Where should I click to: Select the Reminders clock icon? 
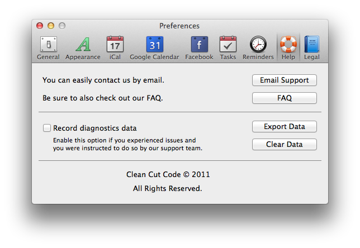tap(258, 44)
